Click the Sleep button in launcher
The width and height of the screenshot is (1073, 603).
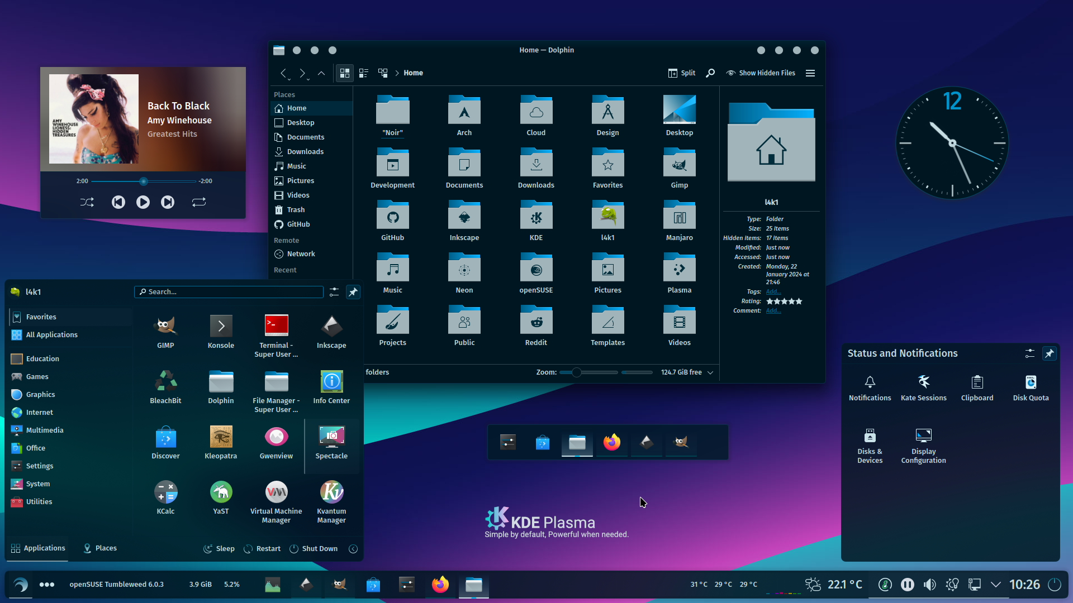219,549
